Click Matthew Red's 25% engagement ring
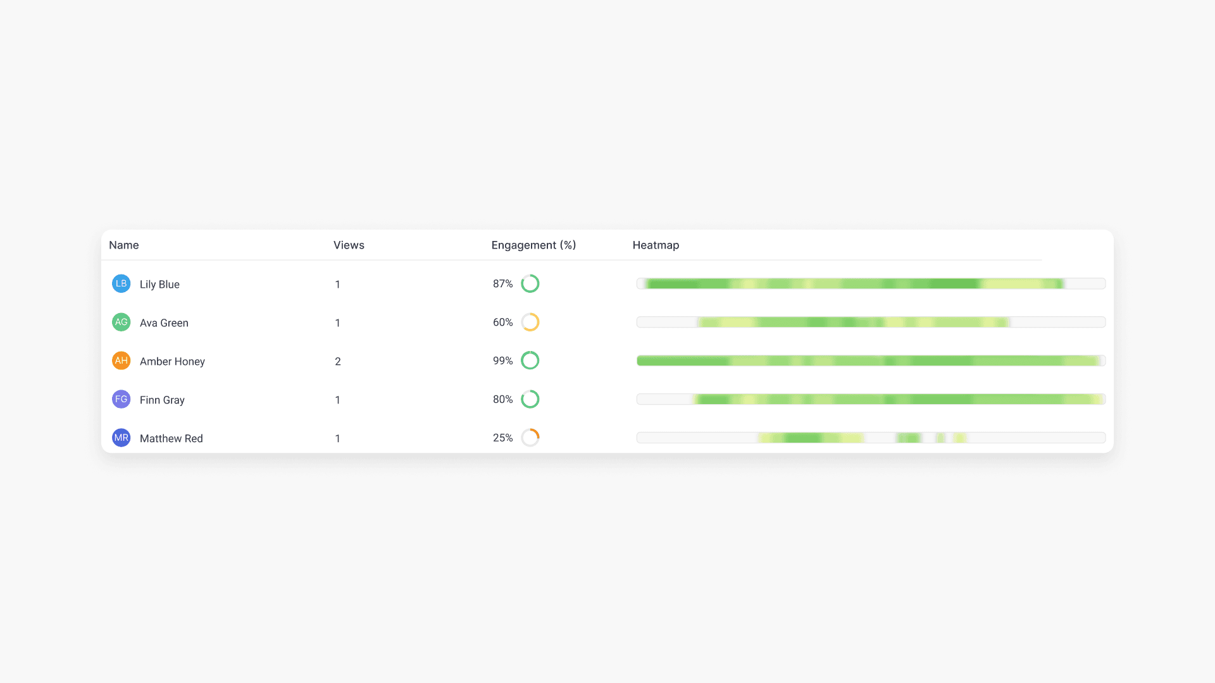The image size is (1215, 683). click(530, 438)
